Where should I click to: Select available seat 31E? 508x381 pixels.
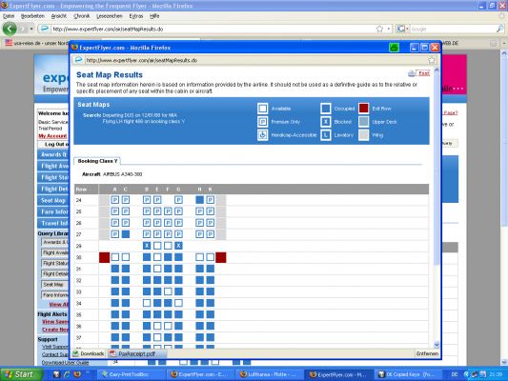(157, 269)
